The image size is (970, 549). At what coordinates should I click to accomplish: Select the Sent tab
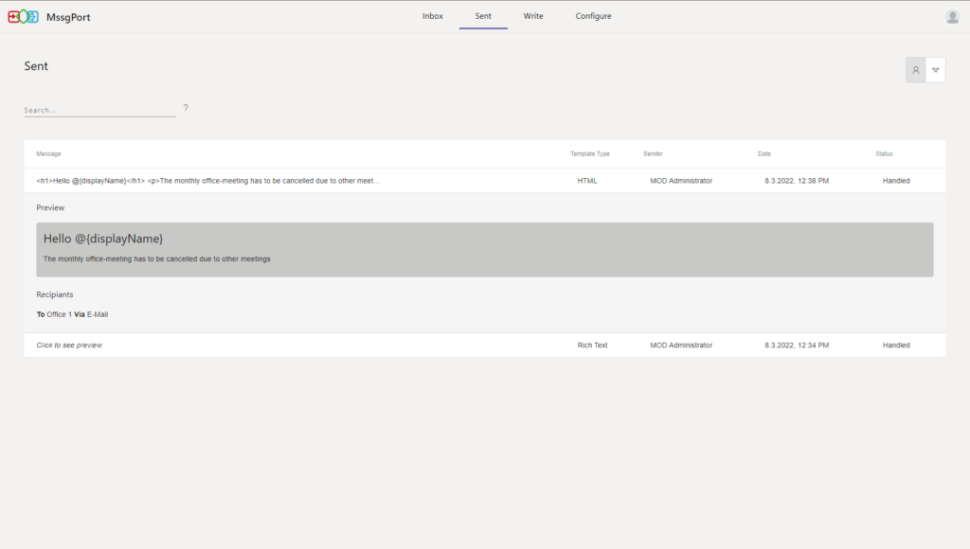(x=483, y=16)
